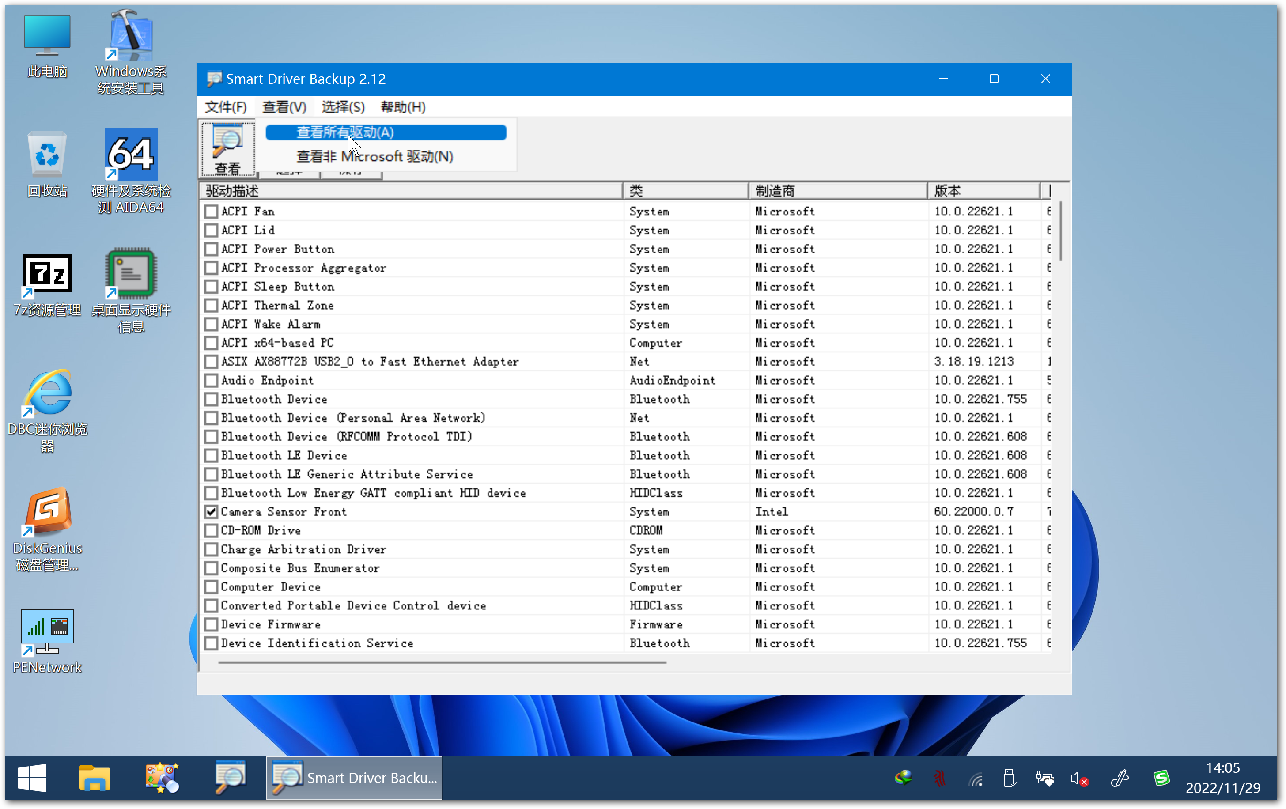Open the 帮助(H) menu
The height and width of the screenshot is (809, 1286).
403,107
